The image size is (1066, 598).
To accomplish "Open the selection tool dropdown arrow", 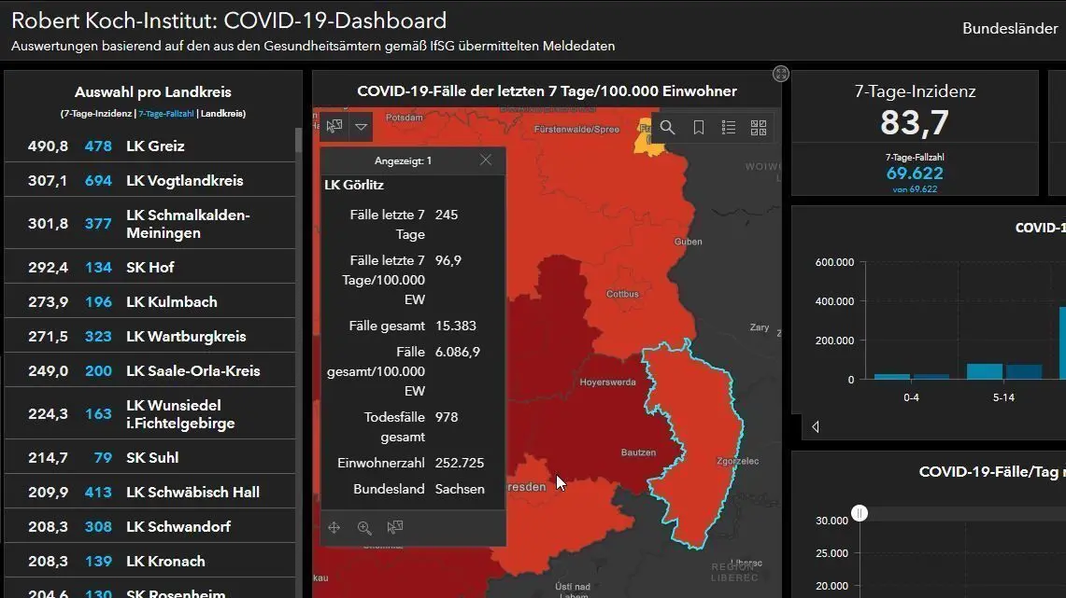I will [362, 127].
